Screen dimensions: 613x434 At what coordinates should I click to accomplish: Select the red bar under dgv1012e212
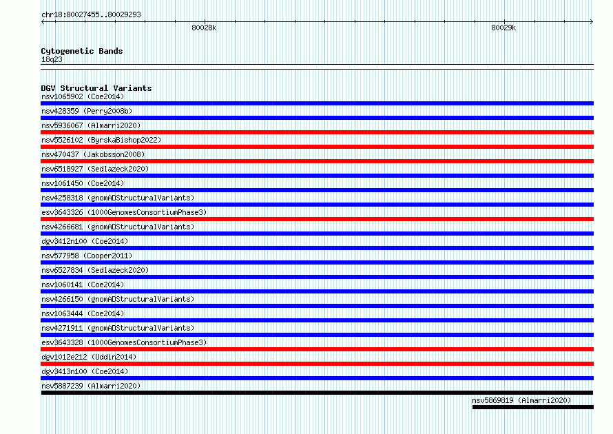click(317, 364)
